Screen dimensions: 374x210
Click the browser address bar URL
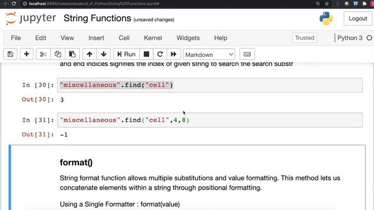coord(94,3)
